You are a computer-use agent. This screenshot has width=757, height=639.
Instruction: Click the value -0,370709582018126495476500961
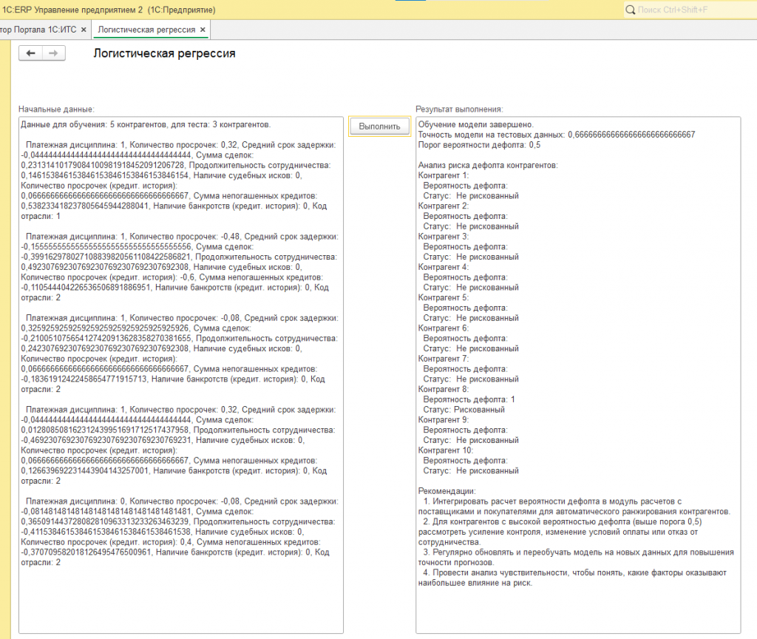(86, 552)
